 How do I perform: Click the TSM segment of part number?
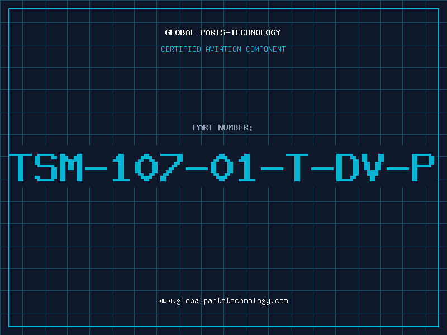coord(46,167)
